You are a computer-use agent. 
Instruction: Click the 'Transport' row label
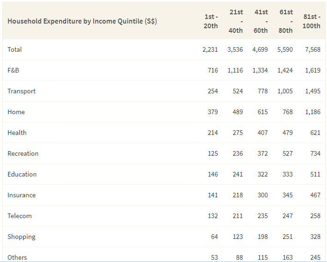[x=22, y=91]
